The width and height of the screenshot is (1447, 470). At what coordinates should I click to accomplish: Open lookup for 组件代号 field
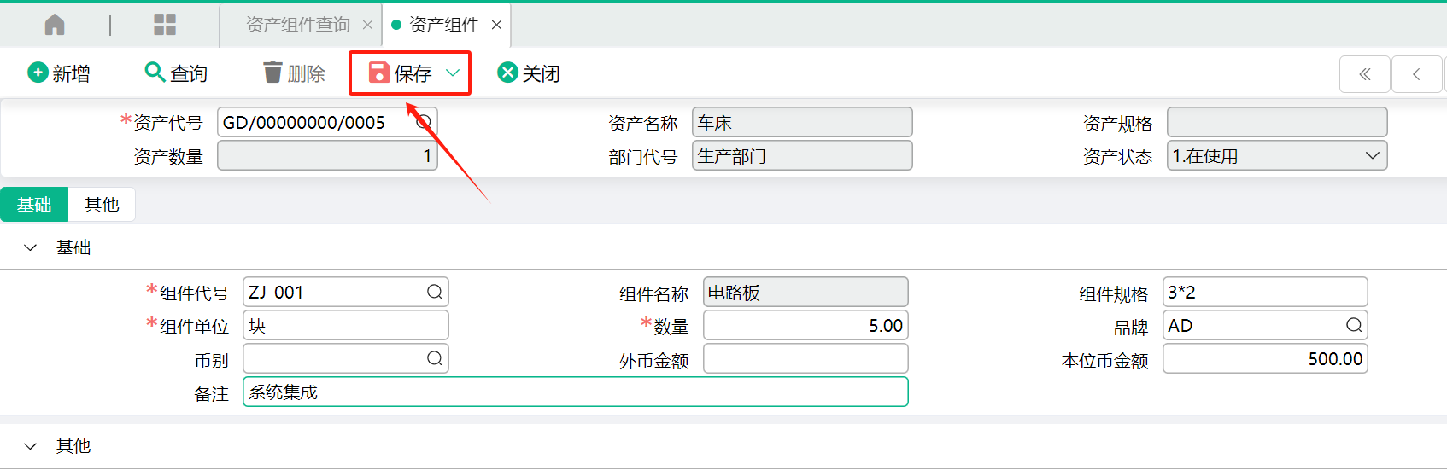click(x=435, y=292)
